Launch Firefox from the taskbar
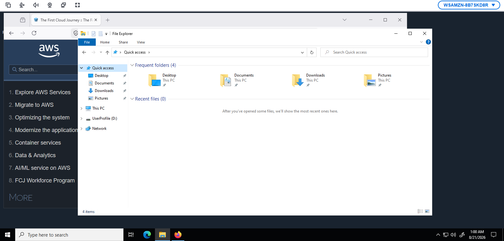 tap(178, 235)
